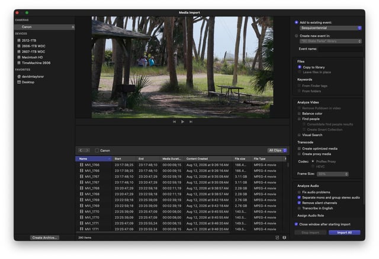This screenshot has width=379, height=259.
Task: Go back with the left chevron arrow
Action: click(81, 150)
